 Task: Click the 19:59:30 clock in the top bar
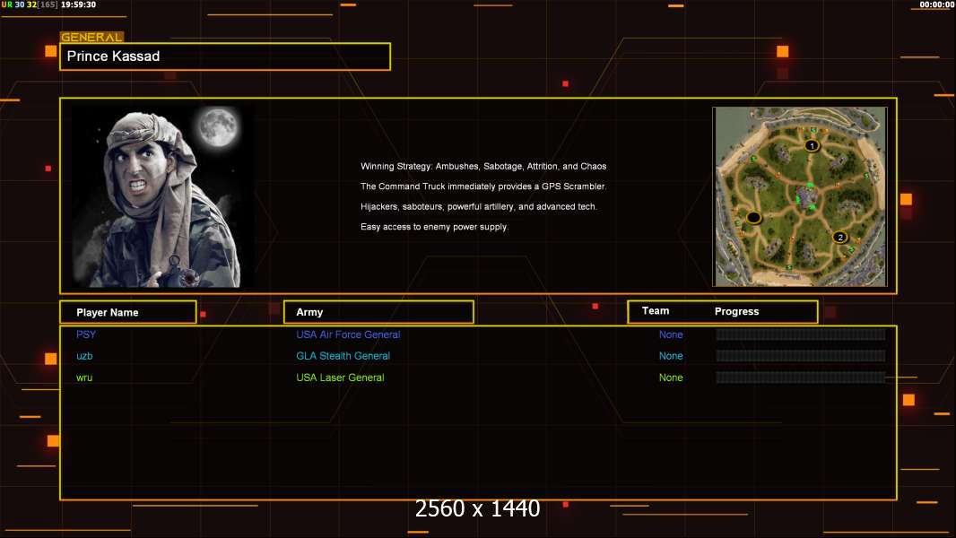[78, 4]
